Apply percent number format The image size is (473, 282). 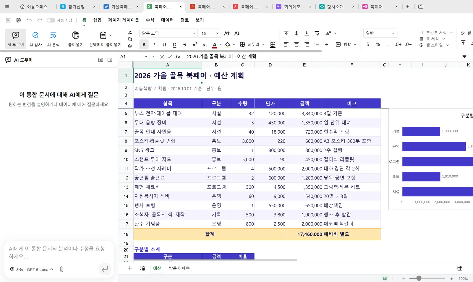(x=378, y=44)
